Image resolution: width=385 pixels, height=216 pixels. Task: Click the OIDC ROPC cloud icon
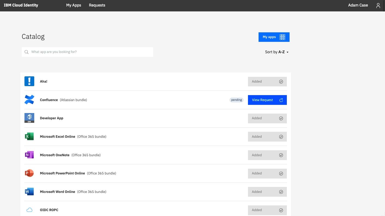pyautogui.click(x=29, y=210)
